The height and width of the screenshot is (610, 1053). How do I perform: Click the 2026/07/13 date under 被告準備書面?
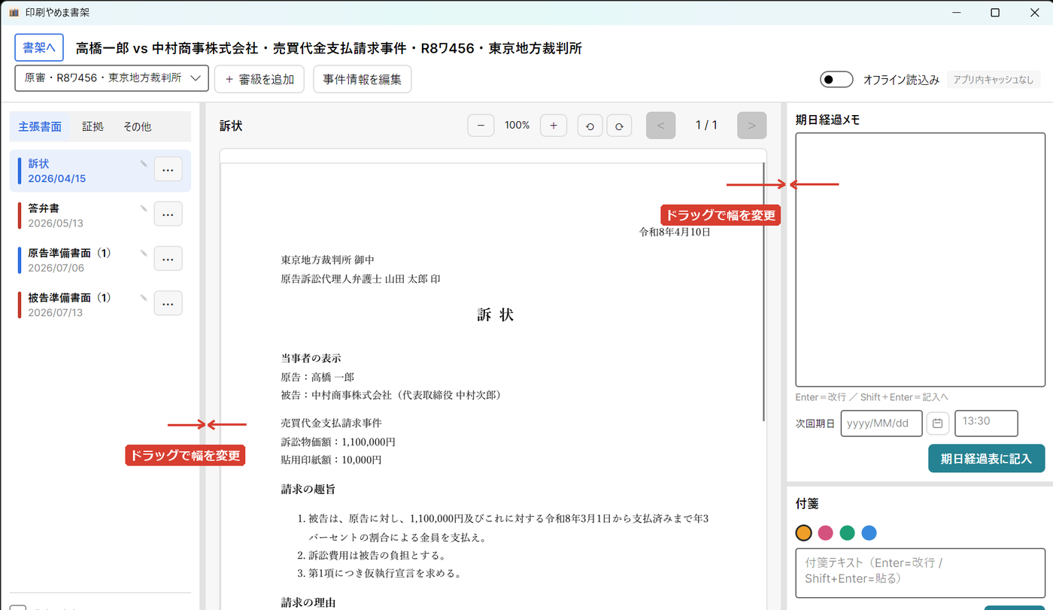coord(56,312)
